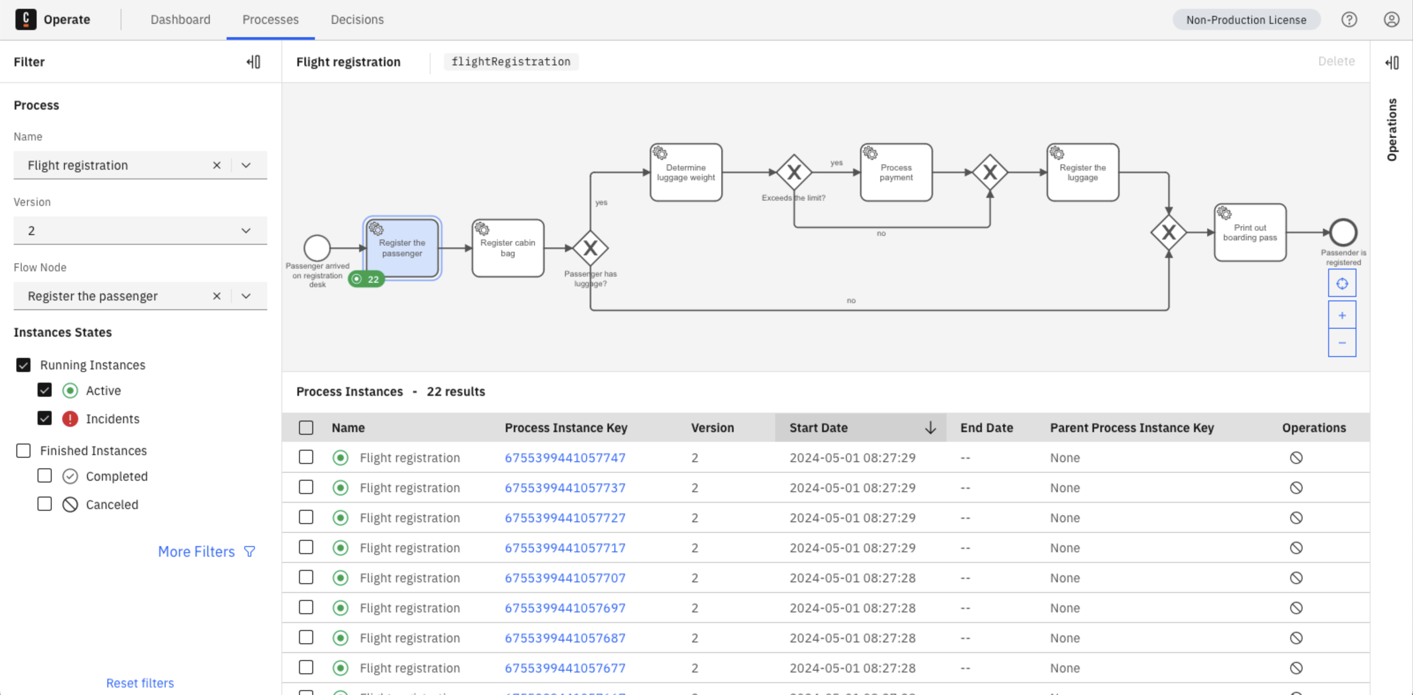Open instance 6755399441057737
The width and height of the screenshot is (1413, 695).
click(564, 487)
